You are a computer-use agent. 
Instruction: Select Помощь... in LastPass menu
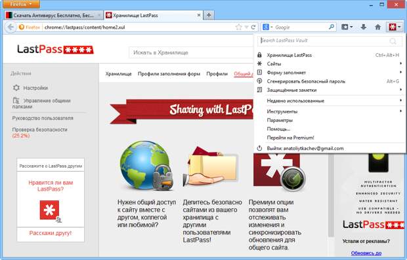pyautogui.click(x=329, y=129)
